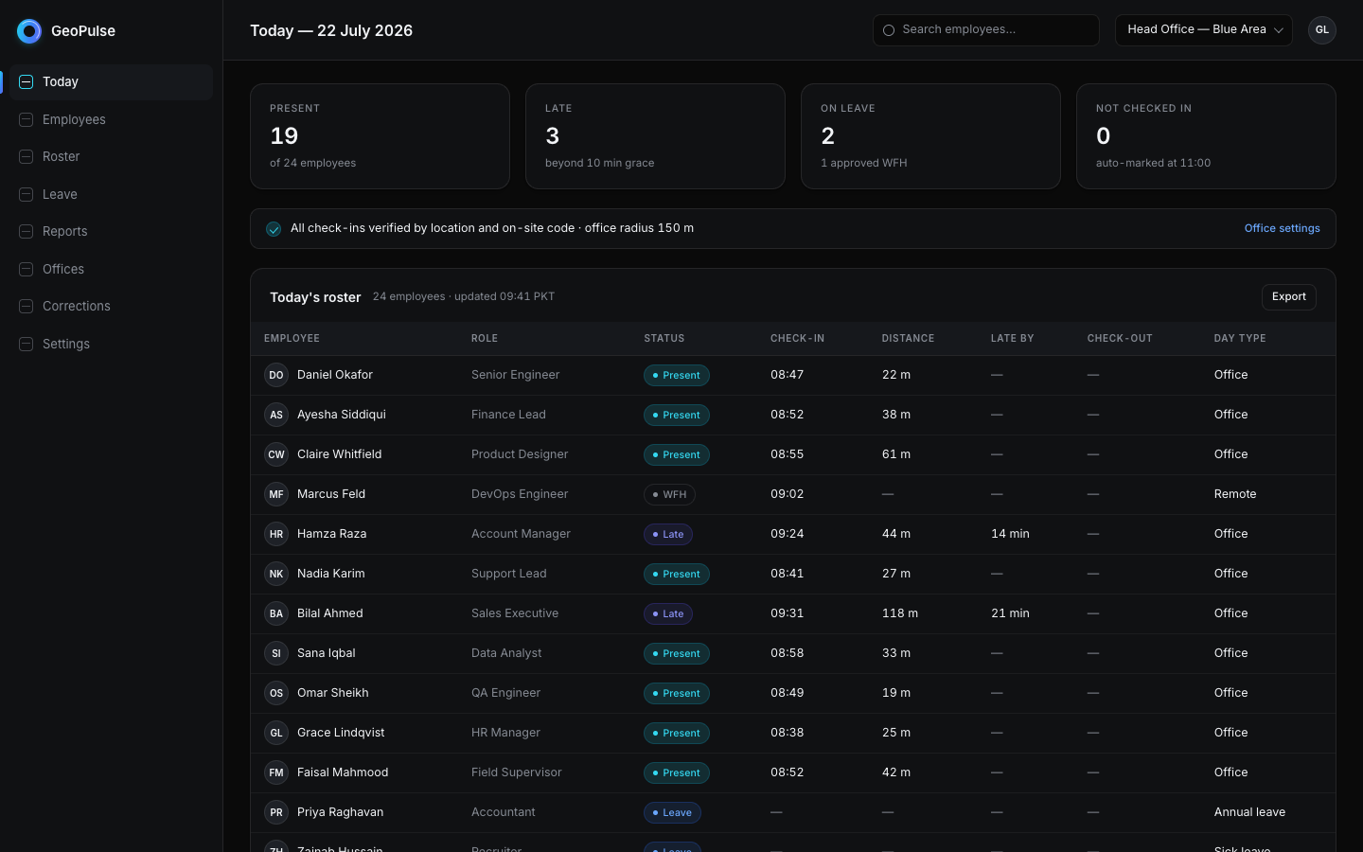Image resolution: width=1363 pixels, height=852 pixels.
Task: Sort by the Status column header
Action: tap(664, 339)
